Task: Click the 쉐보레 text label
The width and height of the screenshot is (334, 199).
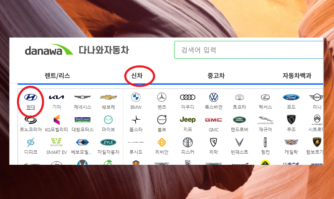Action: tap(109, 107)
